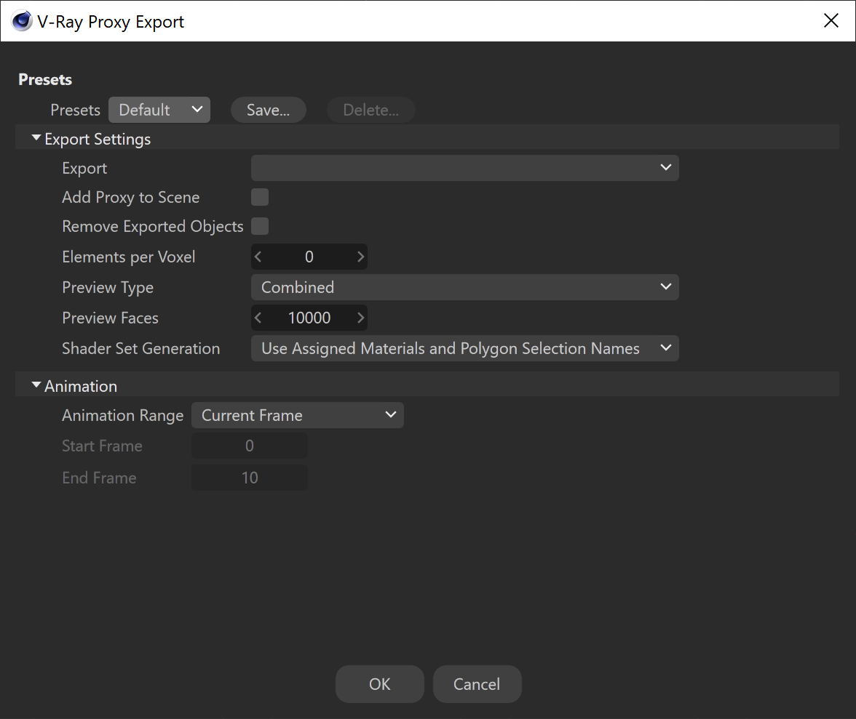Open the Preview Type Combined dropdown

[x=464, y=287]
